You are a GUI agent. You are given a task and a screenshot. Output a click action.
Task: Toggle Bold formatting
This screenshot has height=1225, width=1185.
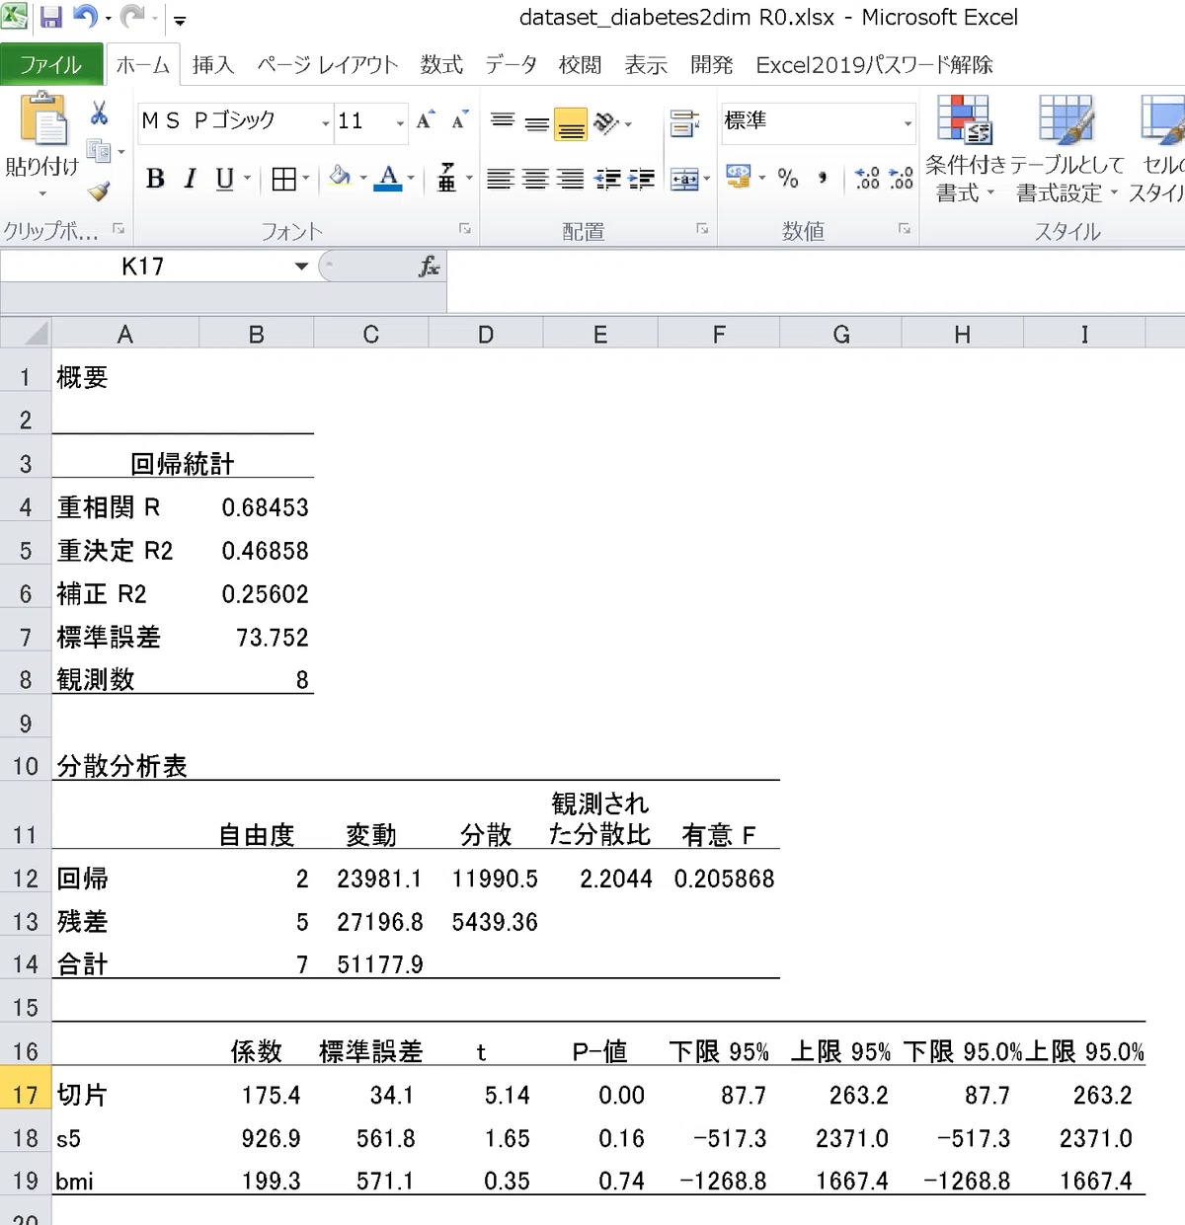coord(155,179)
